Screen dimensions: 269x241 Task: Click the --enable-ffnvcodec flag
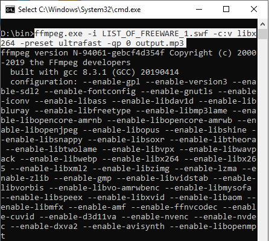[x=174, y=207]
